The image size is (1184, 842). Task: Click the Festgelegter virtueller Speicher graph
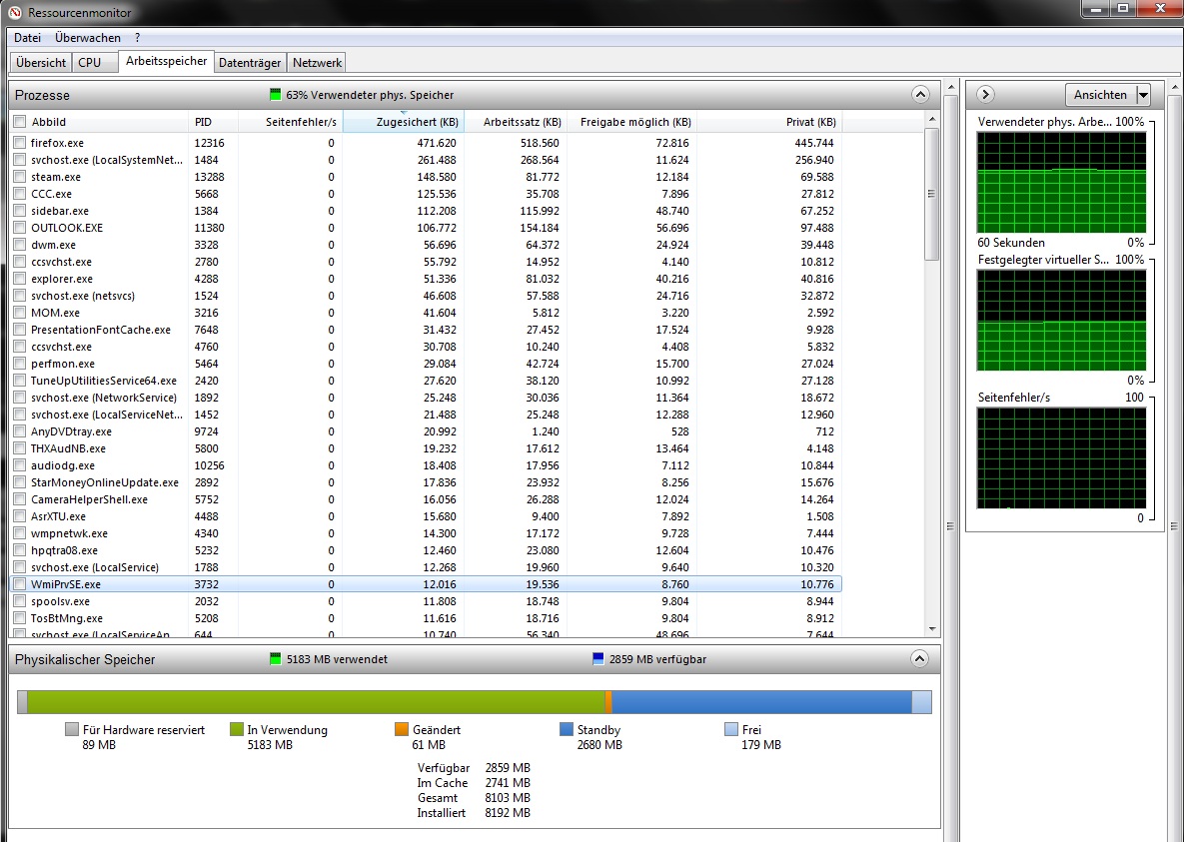1061,321
